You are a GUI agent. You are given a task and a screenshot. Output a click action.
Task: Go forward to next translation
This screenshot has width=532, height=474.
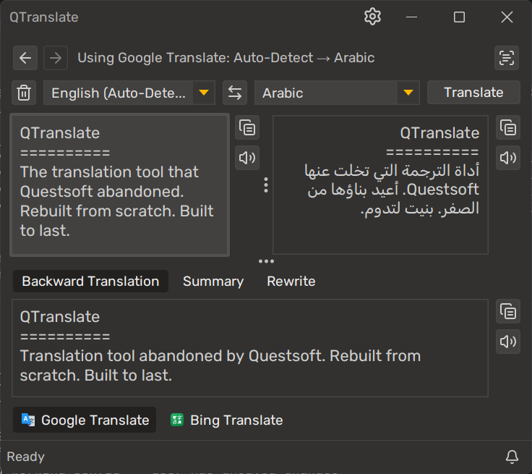56,58
